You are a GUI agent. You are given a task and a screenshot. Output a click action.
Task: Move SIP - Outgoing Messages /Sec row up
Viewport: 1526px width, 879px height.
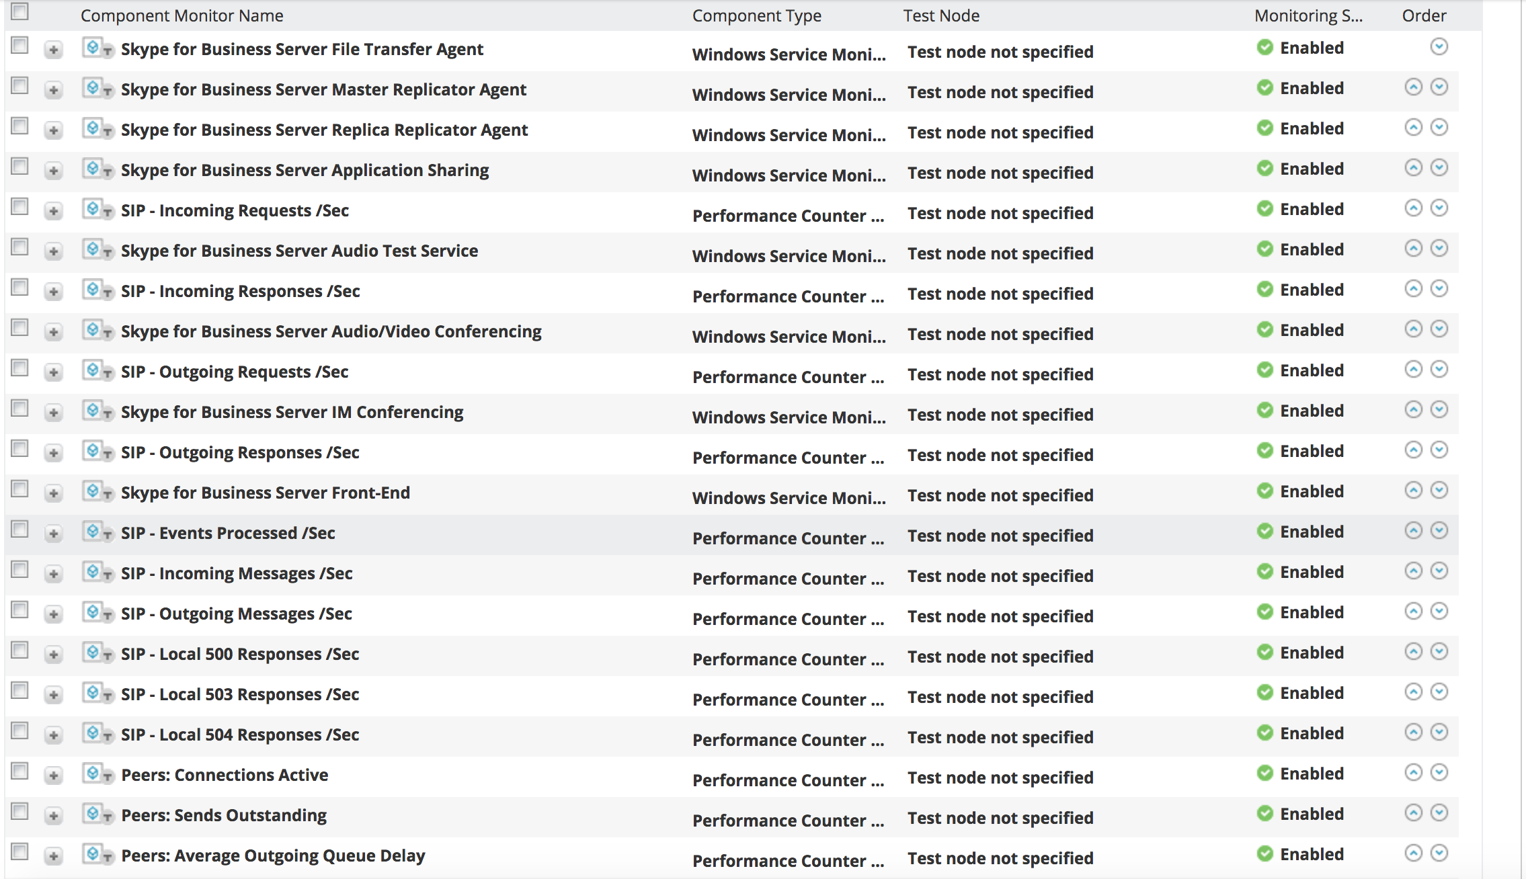(x=1413, y=612)
